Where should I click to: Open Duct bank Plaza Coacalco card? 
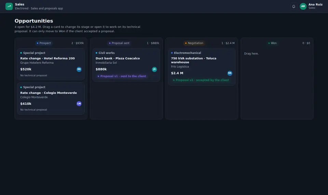pyautogui.click(x=126, y=65)
